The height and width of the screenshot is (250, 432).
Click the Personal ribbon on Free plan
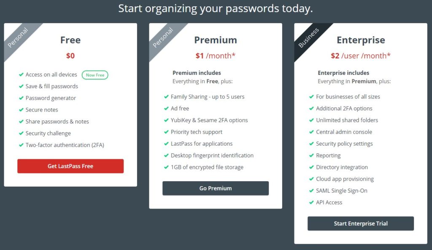click(x=18, y=38)
